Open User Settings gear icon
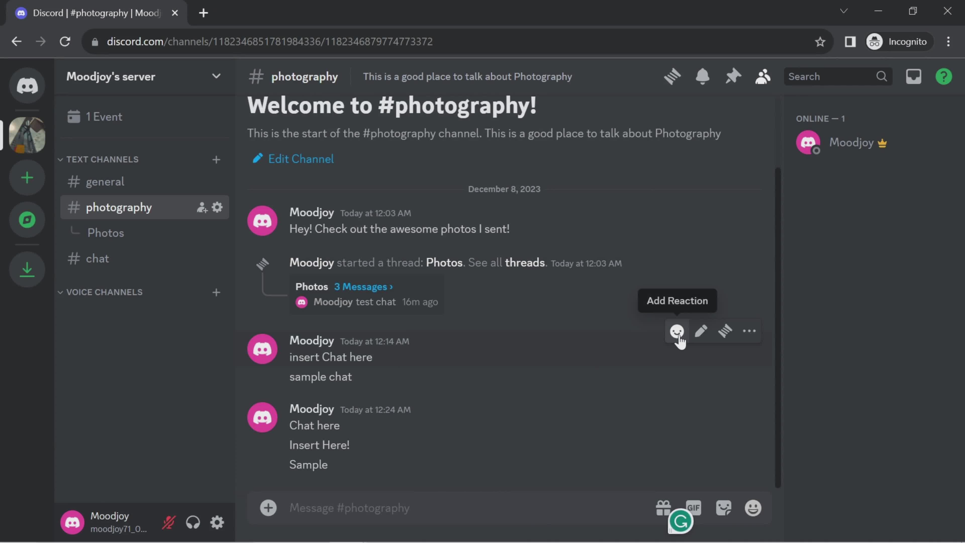This screenshot has height=543, width=965. (x=217, y=522)
